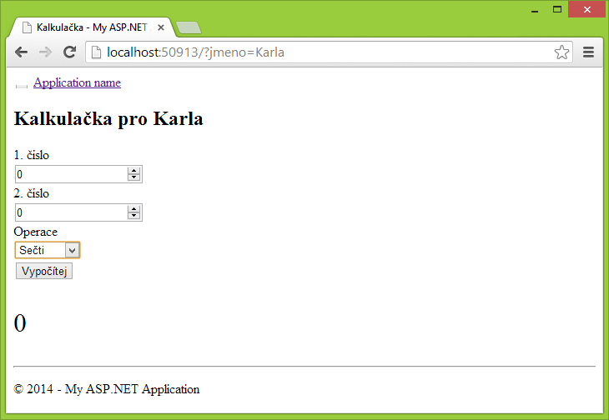Increment the 2. číslo value
The image size is (609, 420).
133,209
